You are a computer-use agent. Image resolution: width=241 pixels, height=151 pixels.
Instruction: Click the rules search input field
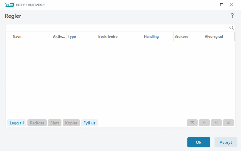point(117,28)
